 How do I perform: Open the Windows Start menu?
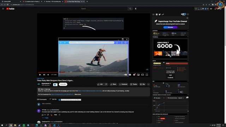2,125
